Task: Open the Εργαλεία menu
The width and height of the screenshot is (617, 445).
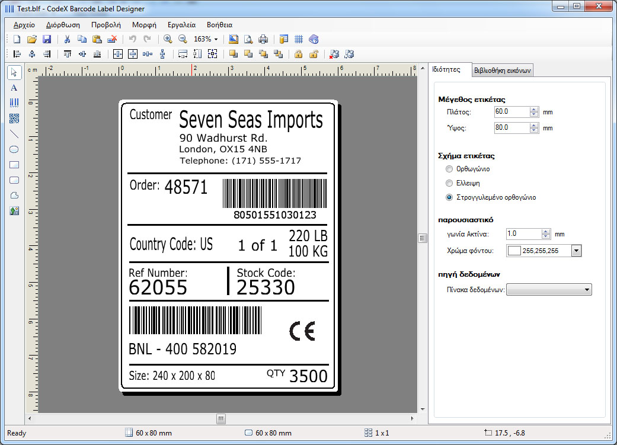Action: click(181, 25)
